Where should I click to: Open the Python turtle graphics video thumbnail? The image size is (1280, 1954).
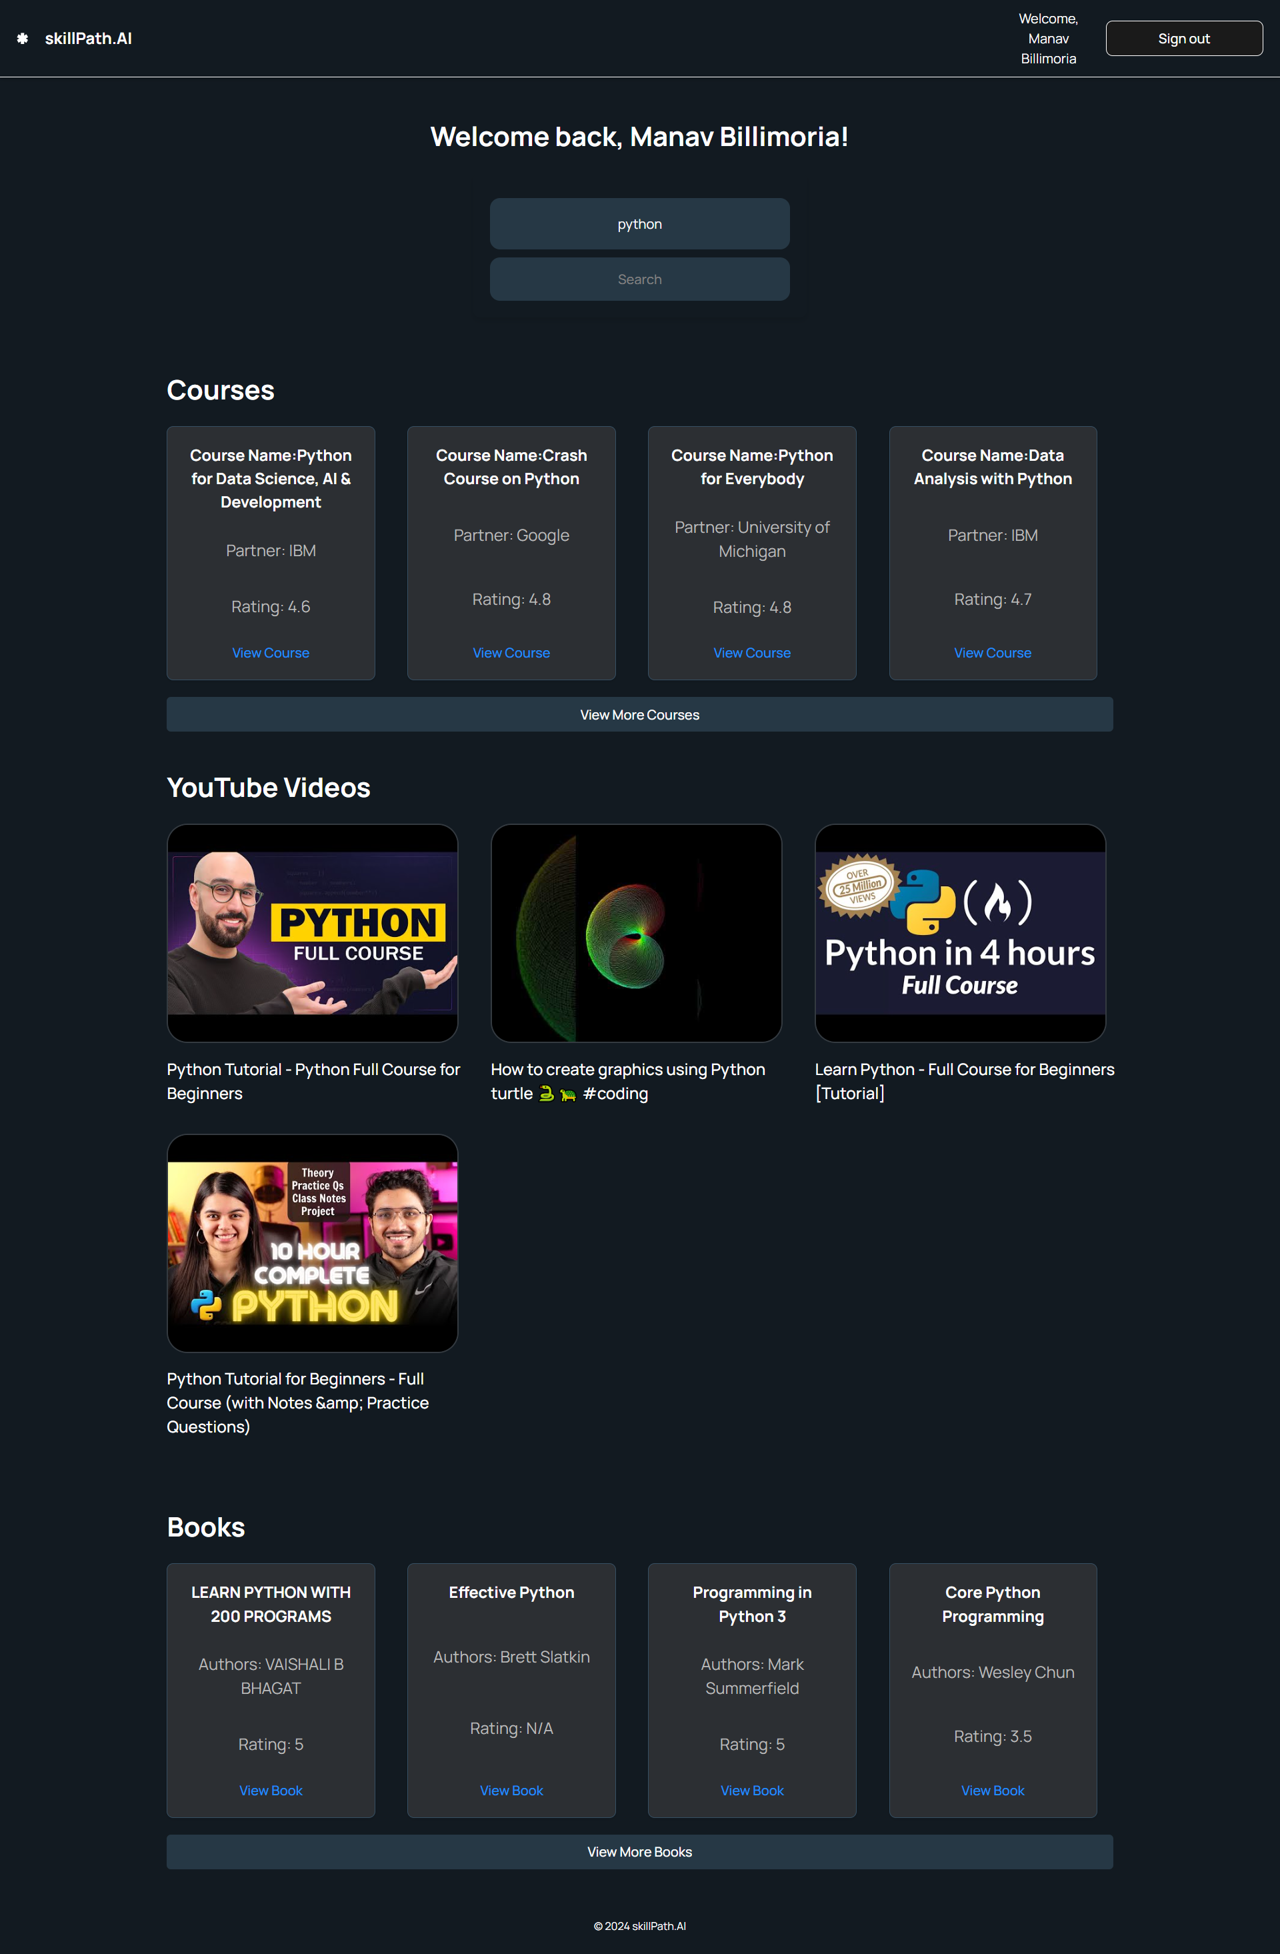(636, 933)
